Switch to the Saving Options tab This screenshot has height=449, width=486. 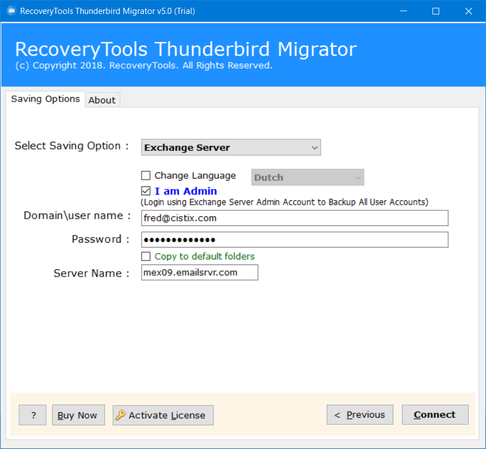click(x=45, y=99)
